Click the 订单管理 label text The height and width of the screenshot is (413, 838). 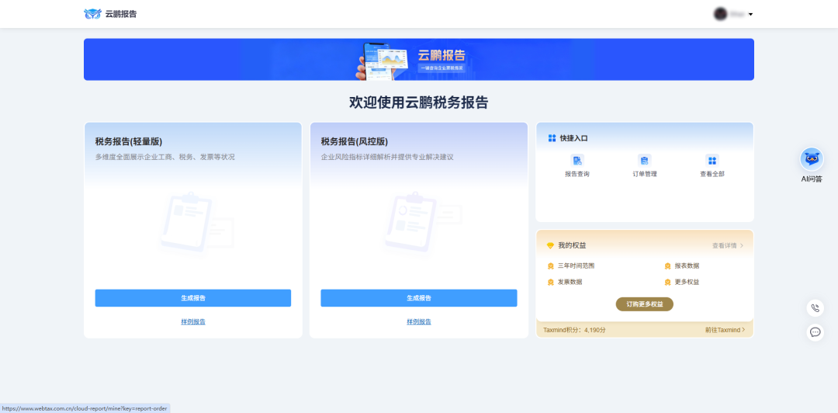pyautogui.click(x=644, y=174)
